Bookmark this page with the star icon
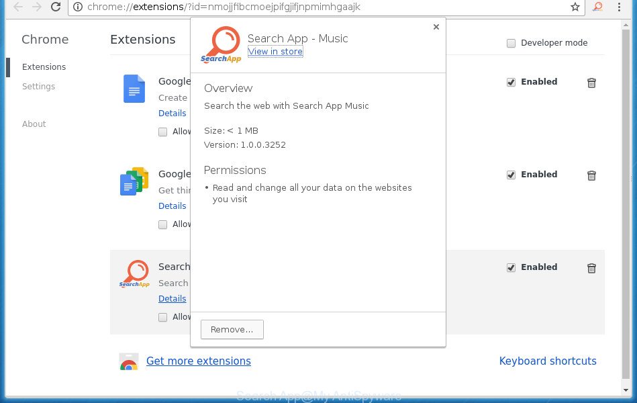 pos(575,7)
